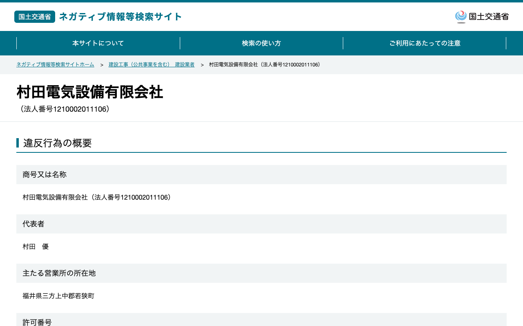Viewport: 523px width, 326px height.
Task: Click the current-page company name in breadcrumb
Action: 265,65
